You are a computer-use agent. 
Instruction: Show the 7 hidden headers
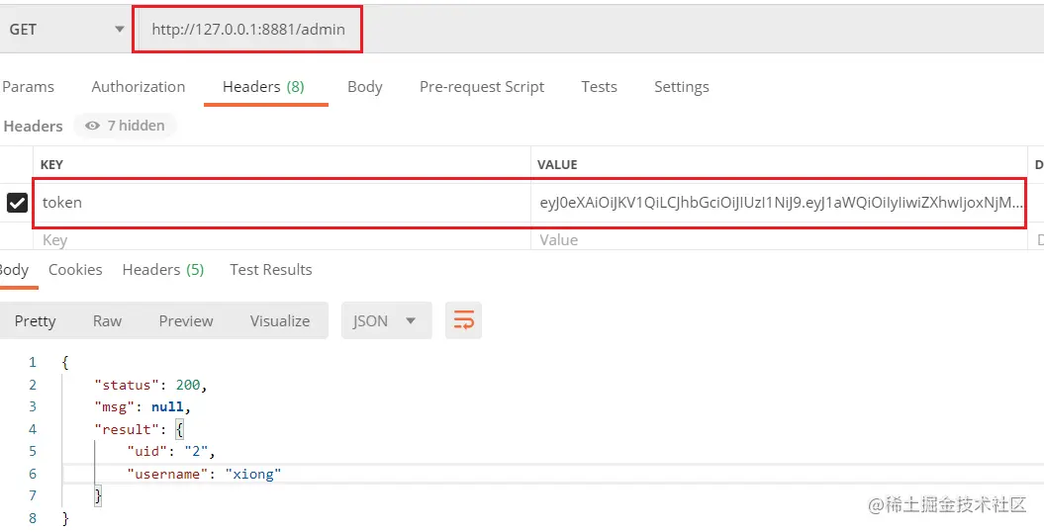[125, 126]
